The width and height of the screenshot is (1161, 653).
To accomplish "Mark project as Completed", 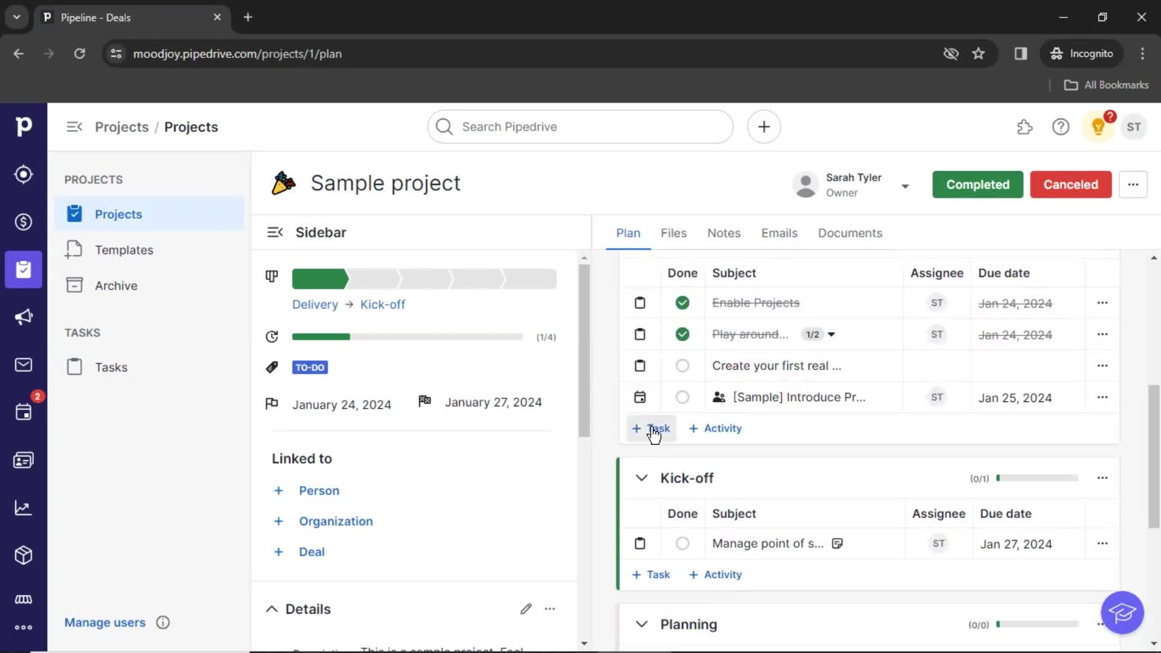I will coord(977,184).
